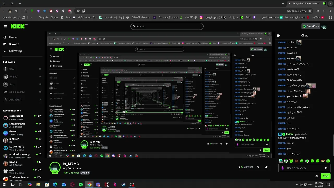Open recommended channel sweatergxd
This screenshot has width=334, height=188.
point(22,117)
